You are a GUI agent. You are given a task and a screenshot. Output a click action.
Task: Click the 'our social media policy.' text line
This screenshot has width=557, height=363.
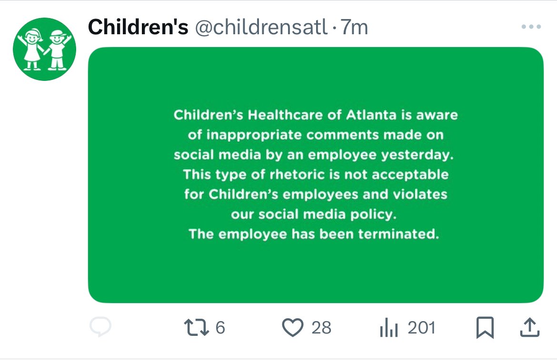click(314, 214)
